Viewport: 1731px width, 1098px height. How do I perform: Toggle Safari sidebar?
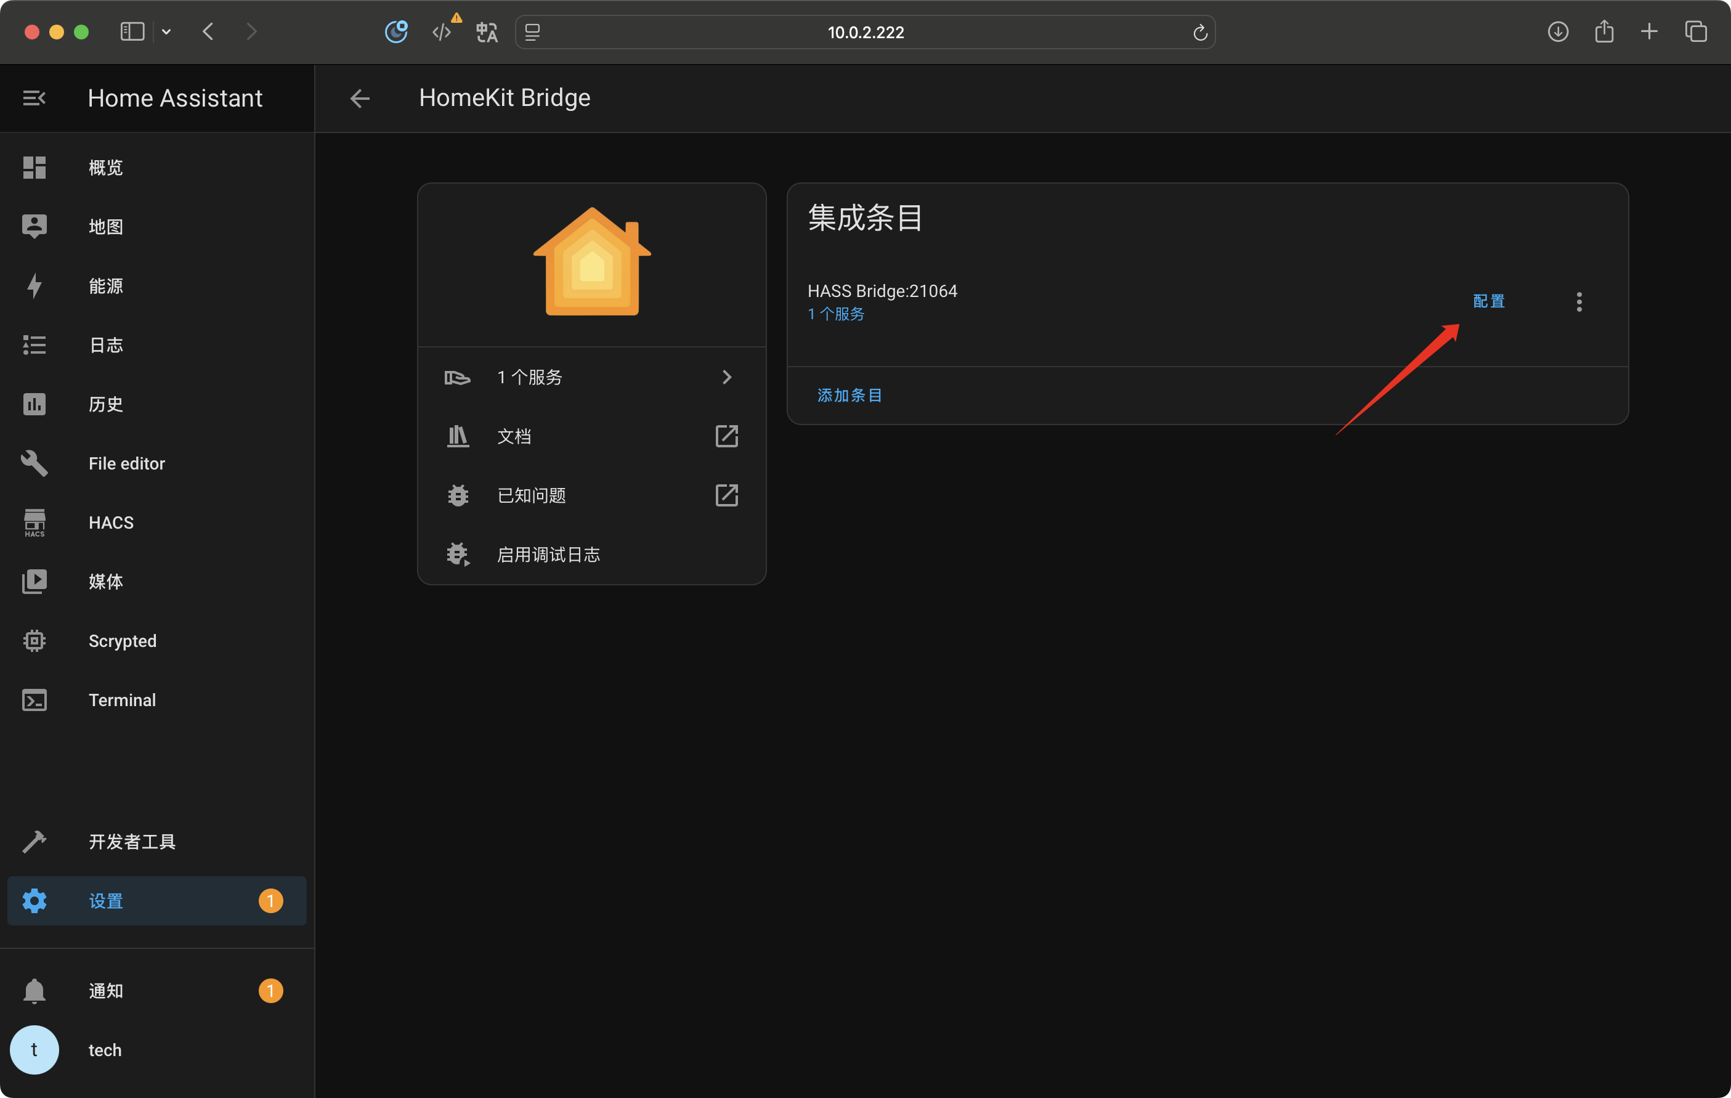[x=132, y=31]
